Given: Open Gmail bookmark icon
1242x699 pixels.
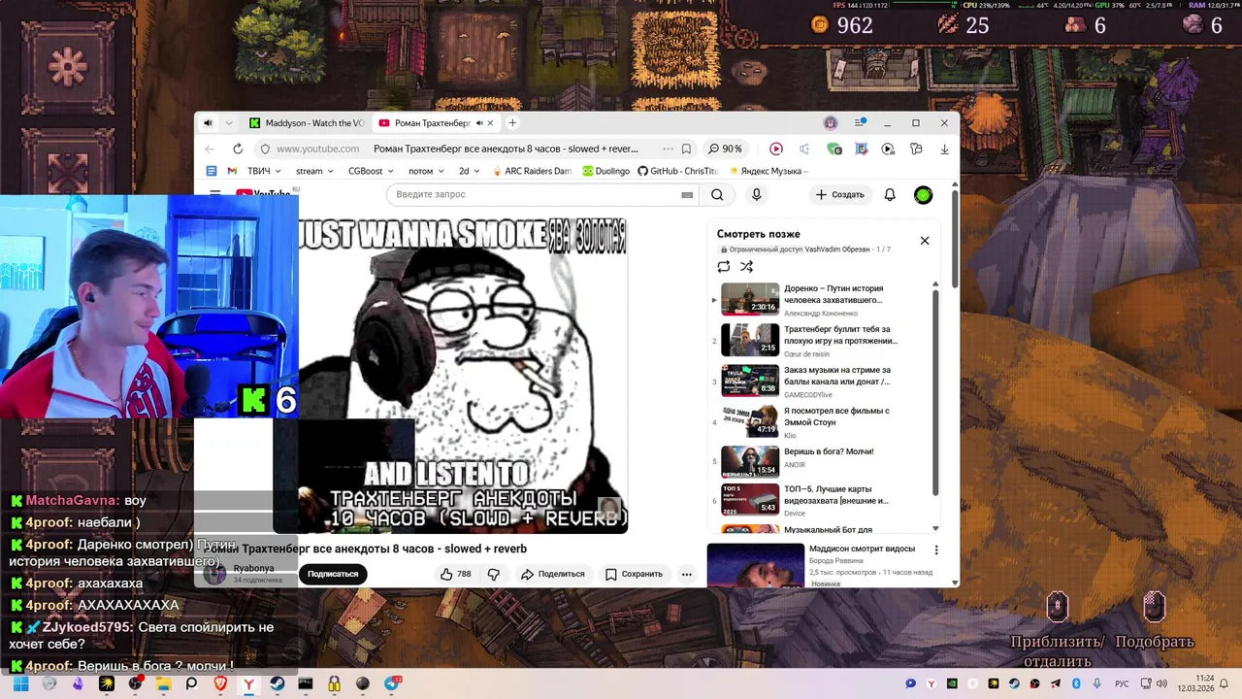Looking at the screenshot, I should click(x=233, y=171).
